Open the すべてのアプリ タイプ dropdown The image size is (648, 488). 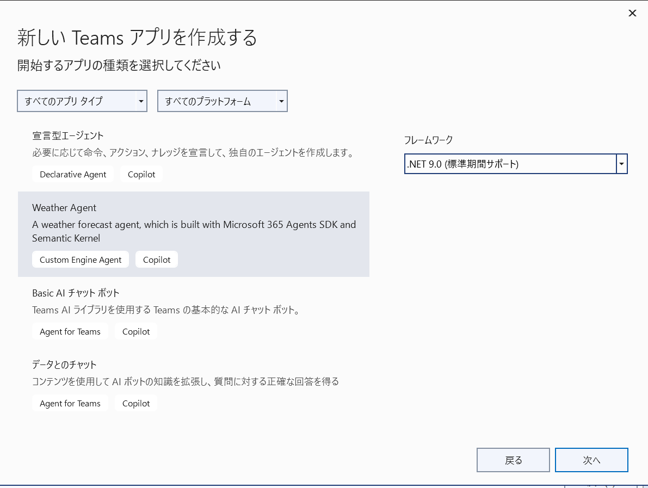click(82, 101)
